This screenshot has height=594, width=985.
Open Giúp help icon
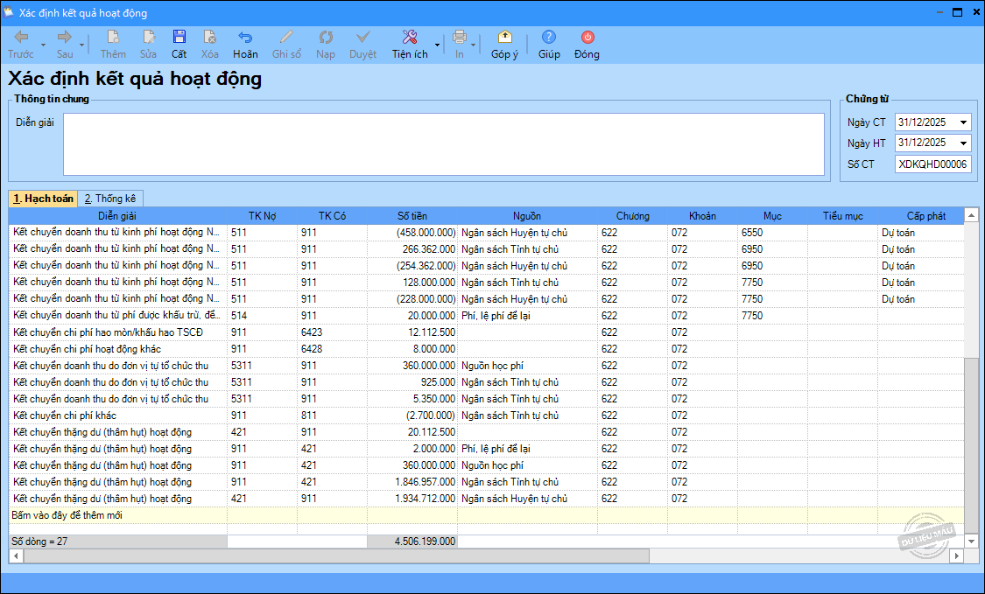549,38
